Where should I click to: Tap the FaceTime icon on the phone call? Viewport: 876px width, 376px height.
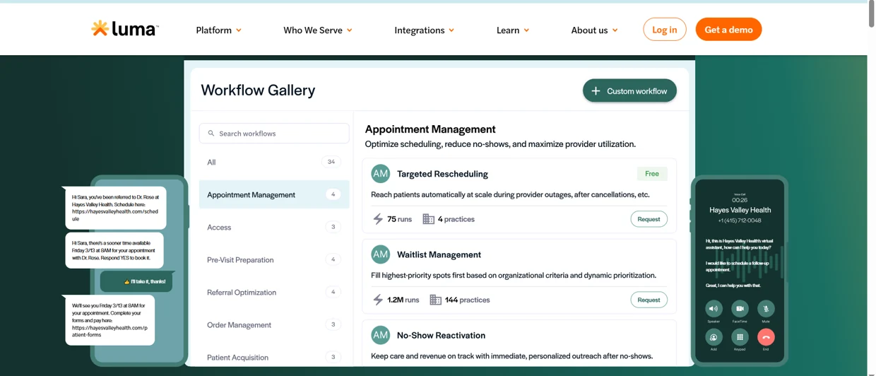click(740, 308)
